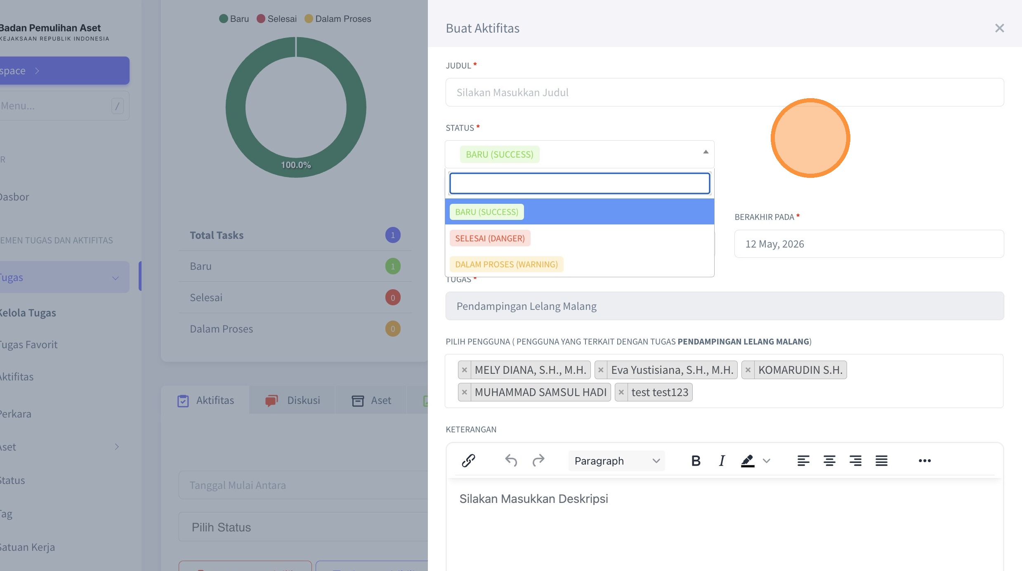Open the workspace switcher button
This screenshot has width=1022, height=571.
point(64,71)
